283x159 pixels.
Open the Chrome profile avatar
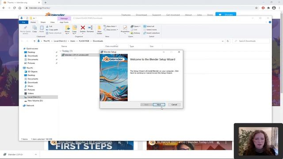(274, 8)
